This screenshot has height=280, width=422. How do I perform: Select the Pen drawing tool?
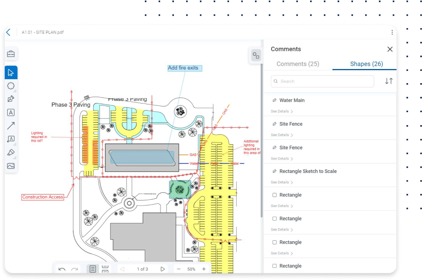11,99
